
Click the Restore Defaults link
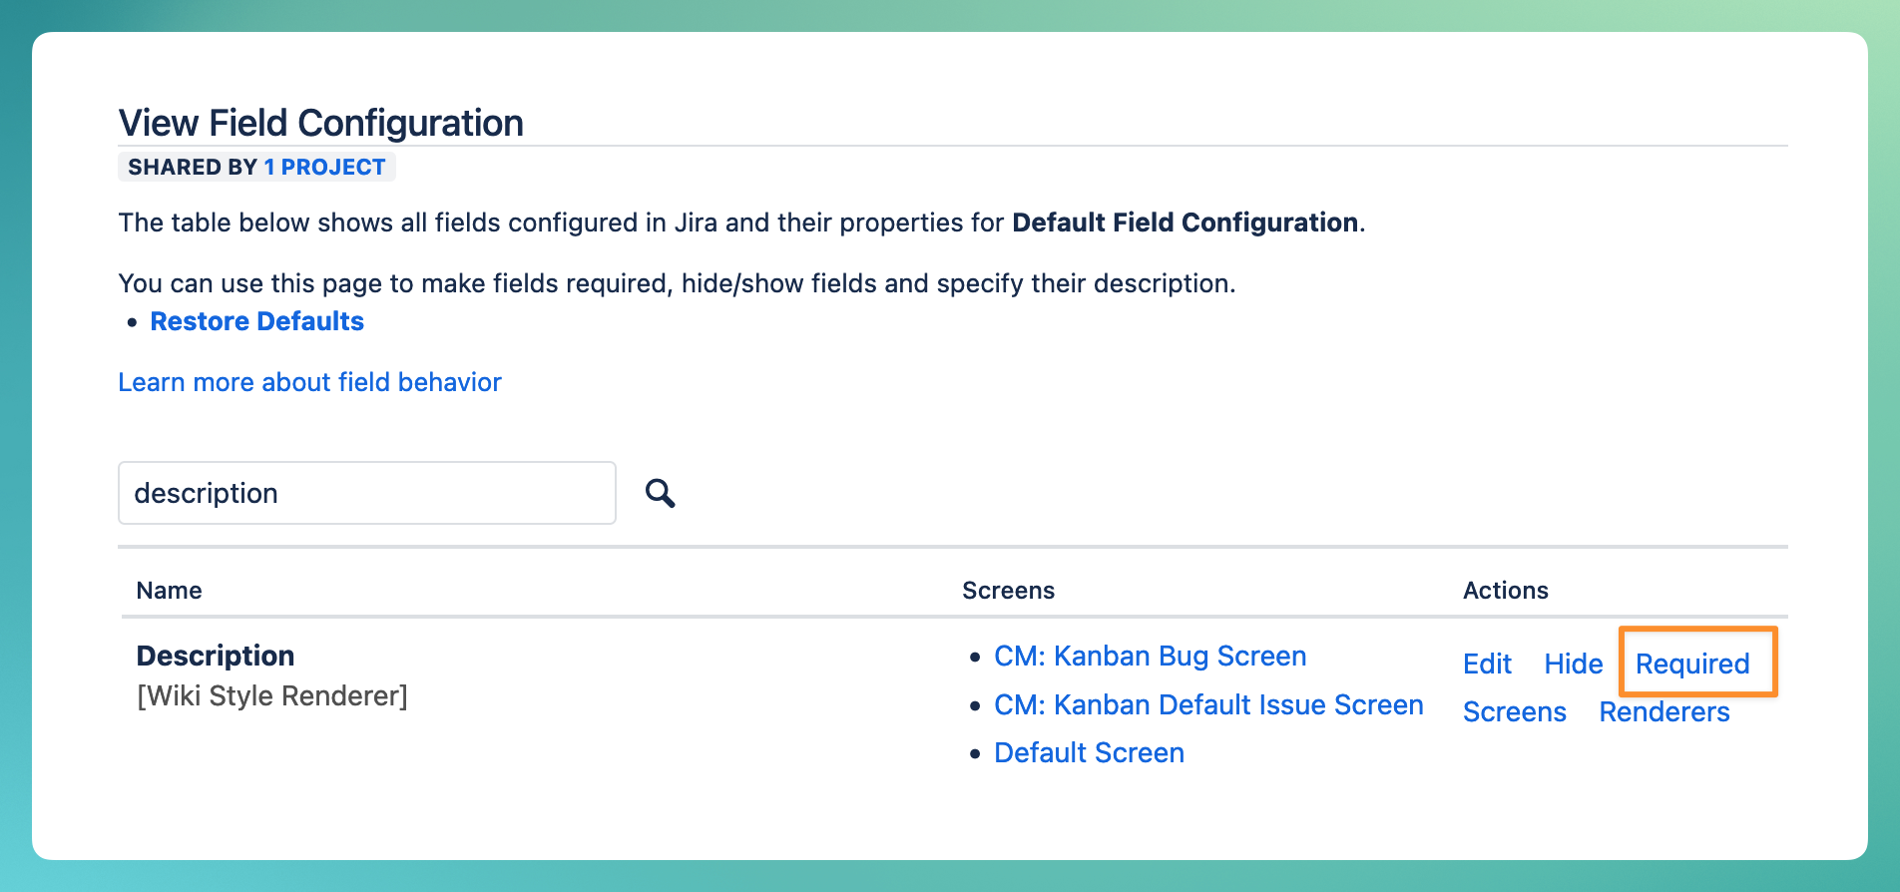256,321
